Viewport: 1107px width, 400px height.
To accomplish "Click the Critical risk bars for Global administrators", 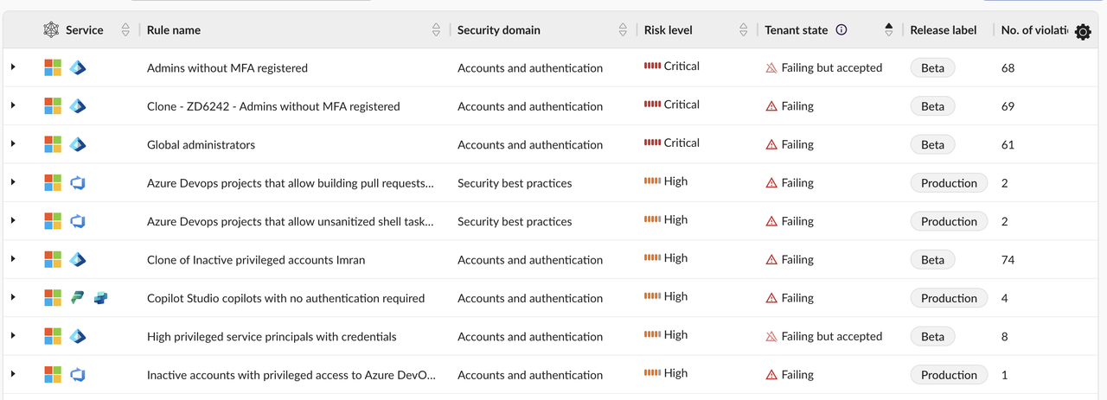I will point(652,143).
